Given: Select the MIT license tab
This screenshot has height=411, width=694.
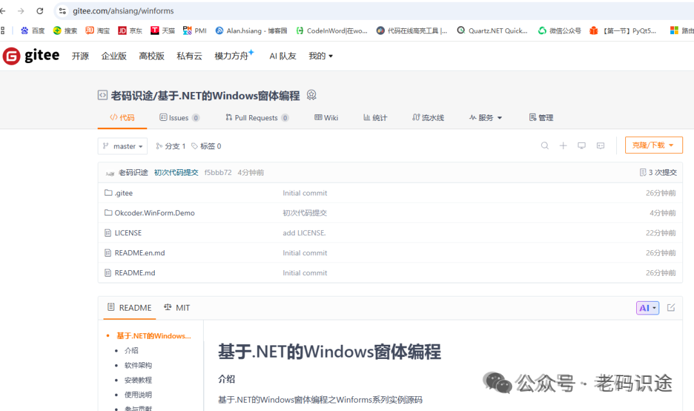Looking at the screenshot, I should click(x=177, y=308).
